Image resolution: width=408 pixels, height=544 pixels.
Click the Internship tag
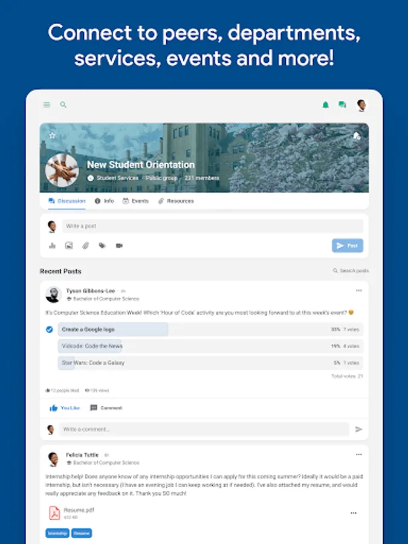coord(57,533)
